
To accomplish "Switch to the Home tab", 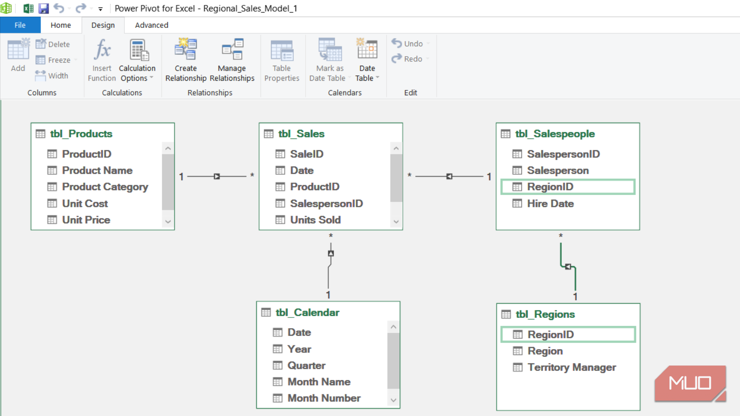I will pos(61,25).
